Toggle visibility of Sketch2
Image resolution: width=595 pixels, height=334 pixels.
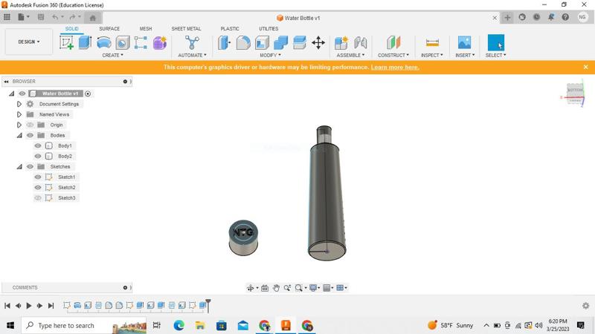38,188
